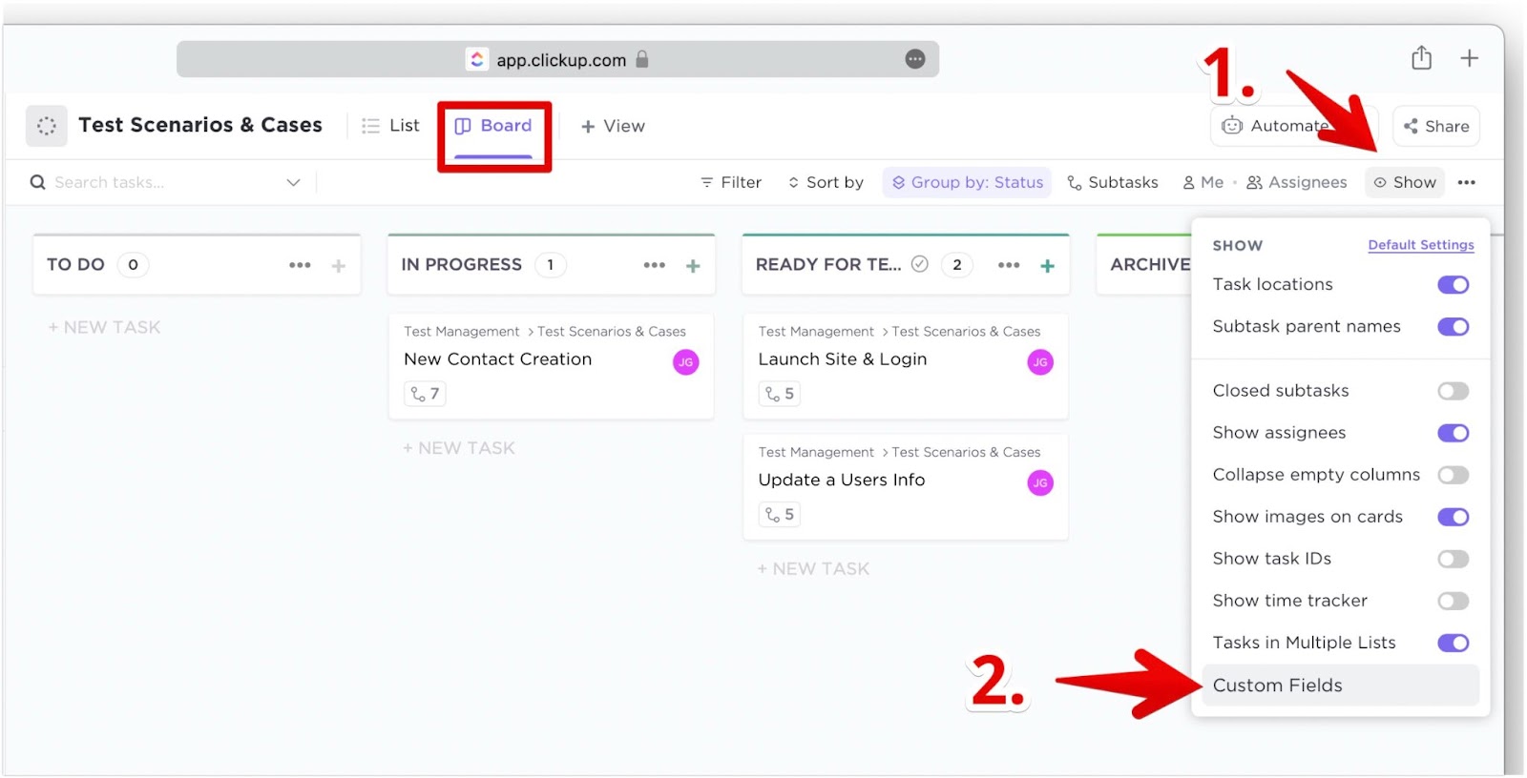Toggle Show images on cards switch
Viewport: 1527px width, 778px height.
[1453, 517]
